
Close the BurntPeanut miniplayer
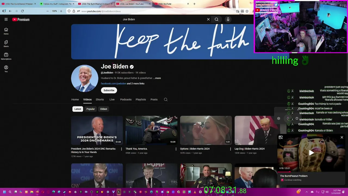[x=342, y=137]
